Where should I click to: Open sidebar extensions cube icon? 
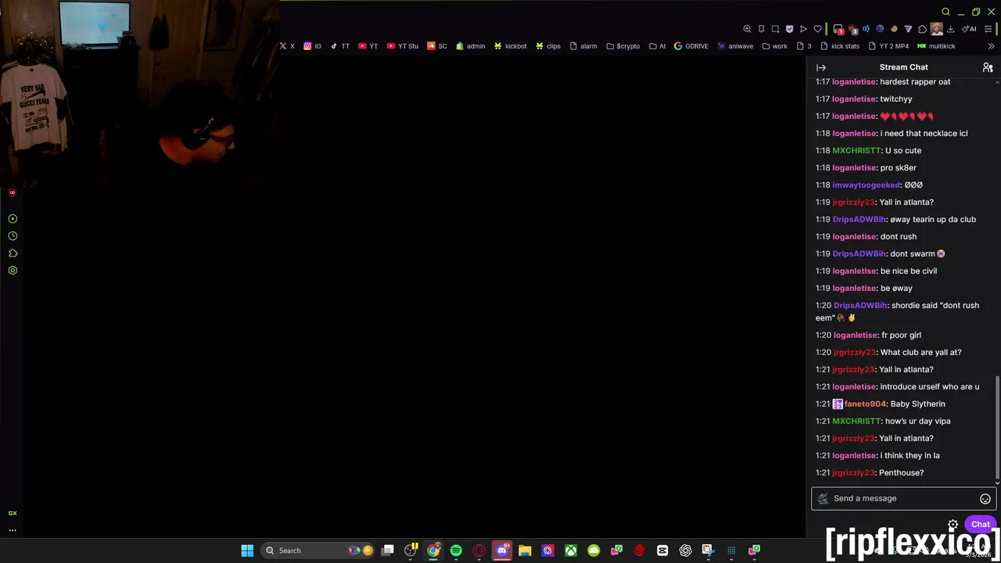(x=13, y=253)
